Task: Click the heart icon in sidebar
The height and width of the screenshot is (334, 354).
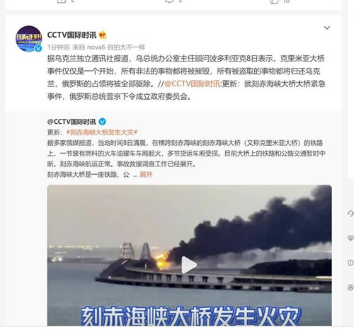Action: point(350,238)
